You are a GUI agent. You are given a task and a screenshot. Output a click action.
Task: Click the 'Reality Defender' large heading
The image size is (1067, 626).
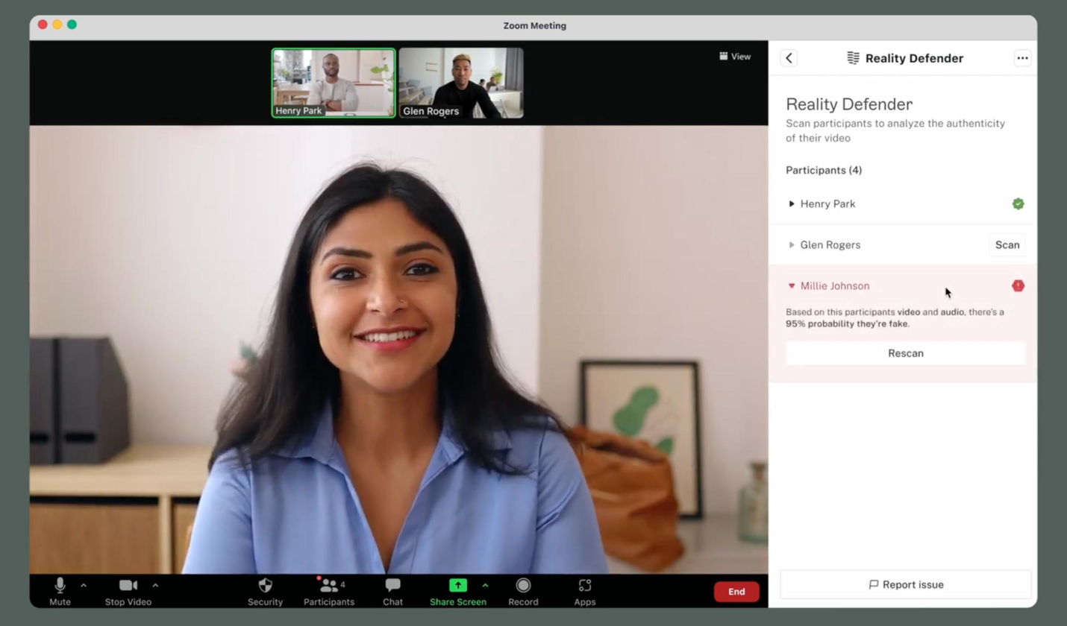coord(849,104)
